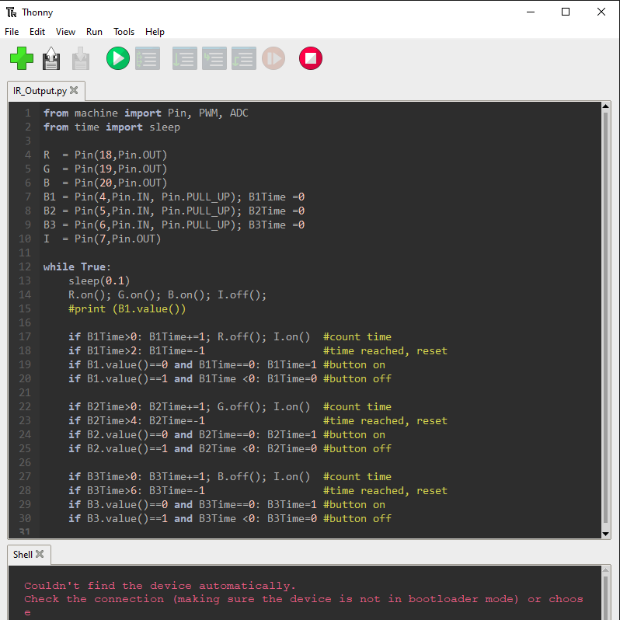Click the 'from time import sleep' line
The height and width of the screenshot is (620, 620).
click(112, 127)
